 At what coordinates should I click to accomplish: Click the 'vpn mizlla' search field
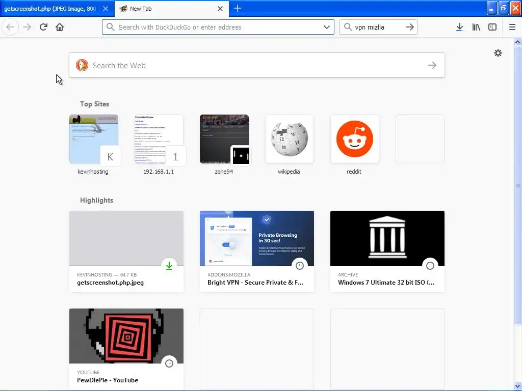[378, 27]
